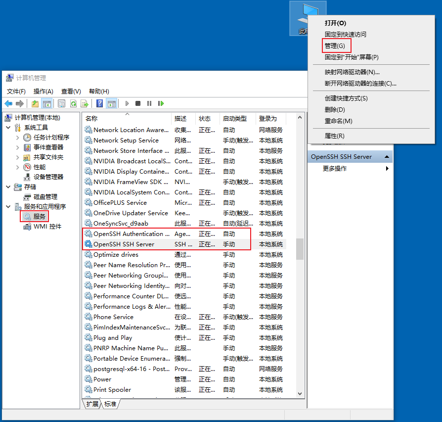Expand the 共享文件夹 node chevron
Screen dimensions: 442x422
point(17,157)
